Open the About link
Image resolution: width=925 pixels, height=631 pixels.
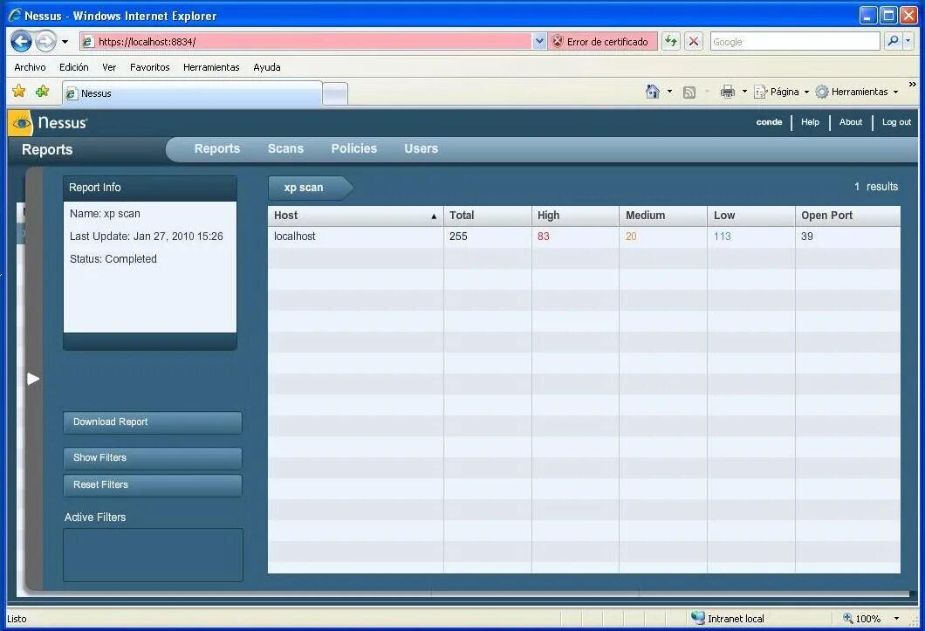851,122
